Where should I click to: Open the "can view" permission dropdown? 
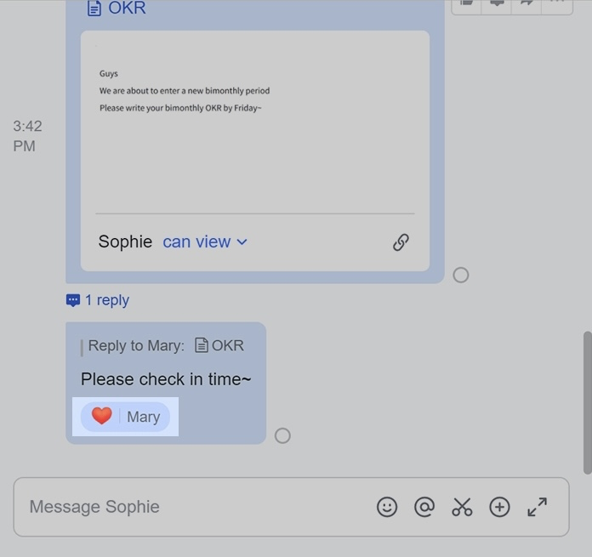click(205, 242)
